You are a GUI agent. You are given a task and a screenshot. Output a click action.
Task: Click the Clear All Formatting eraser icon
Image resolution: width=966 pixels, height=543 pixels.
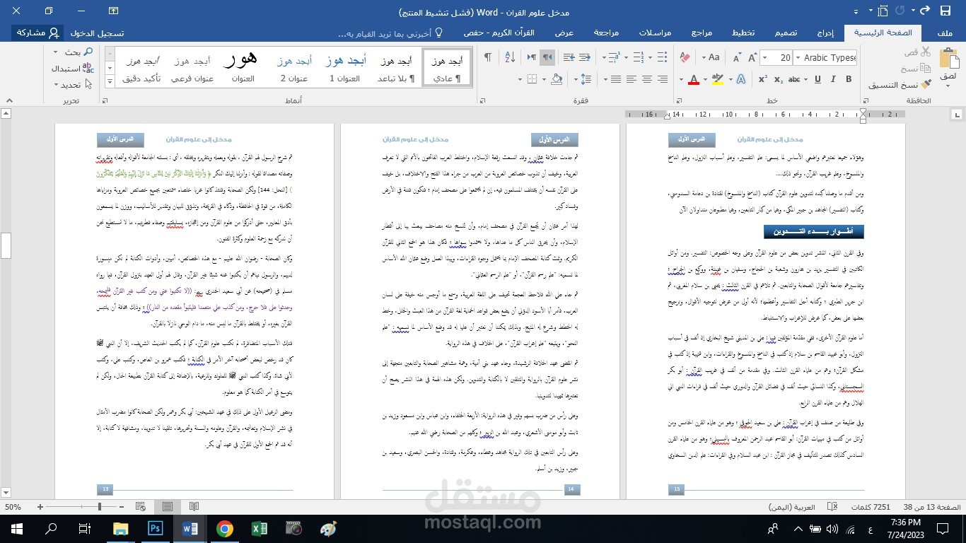pos(684,57)
